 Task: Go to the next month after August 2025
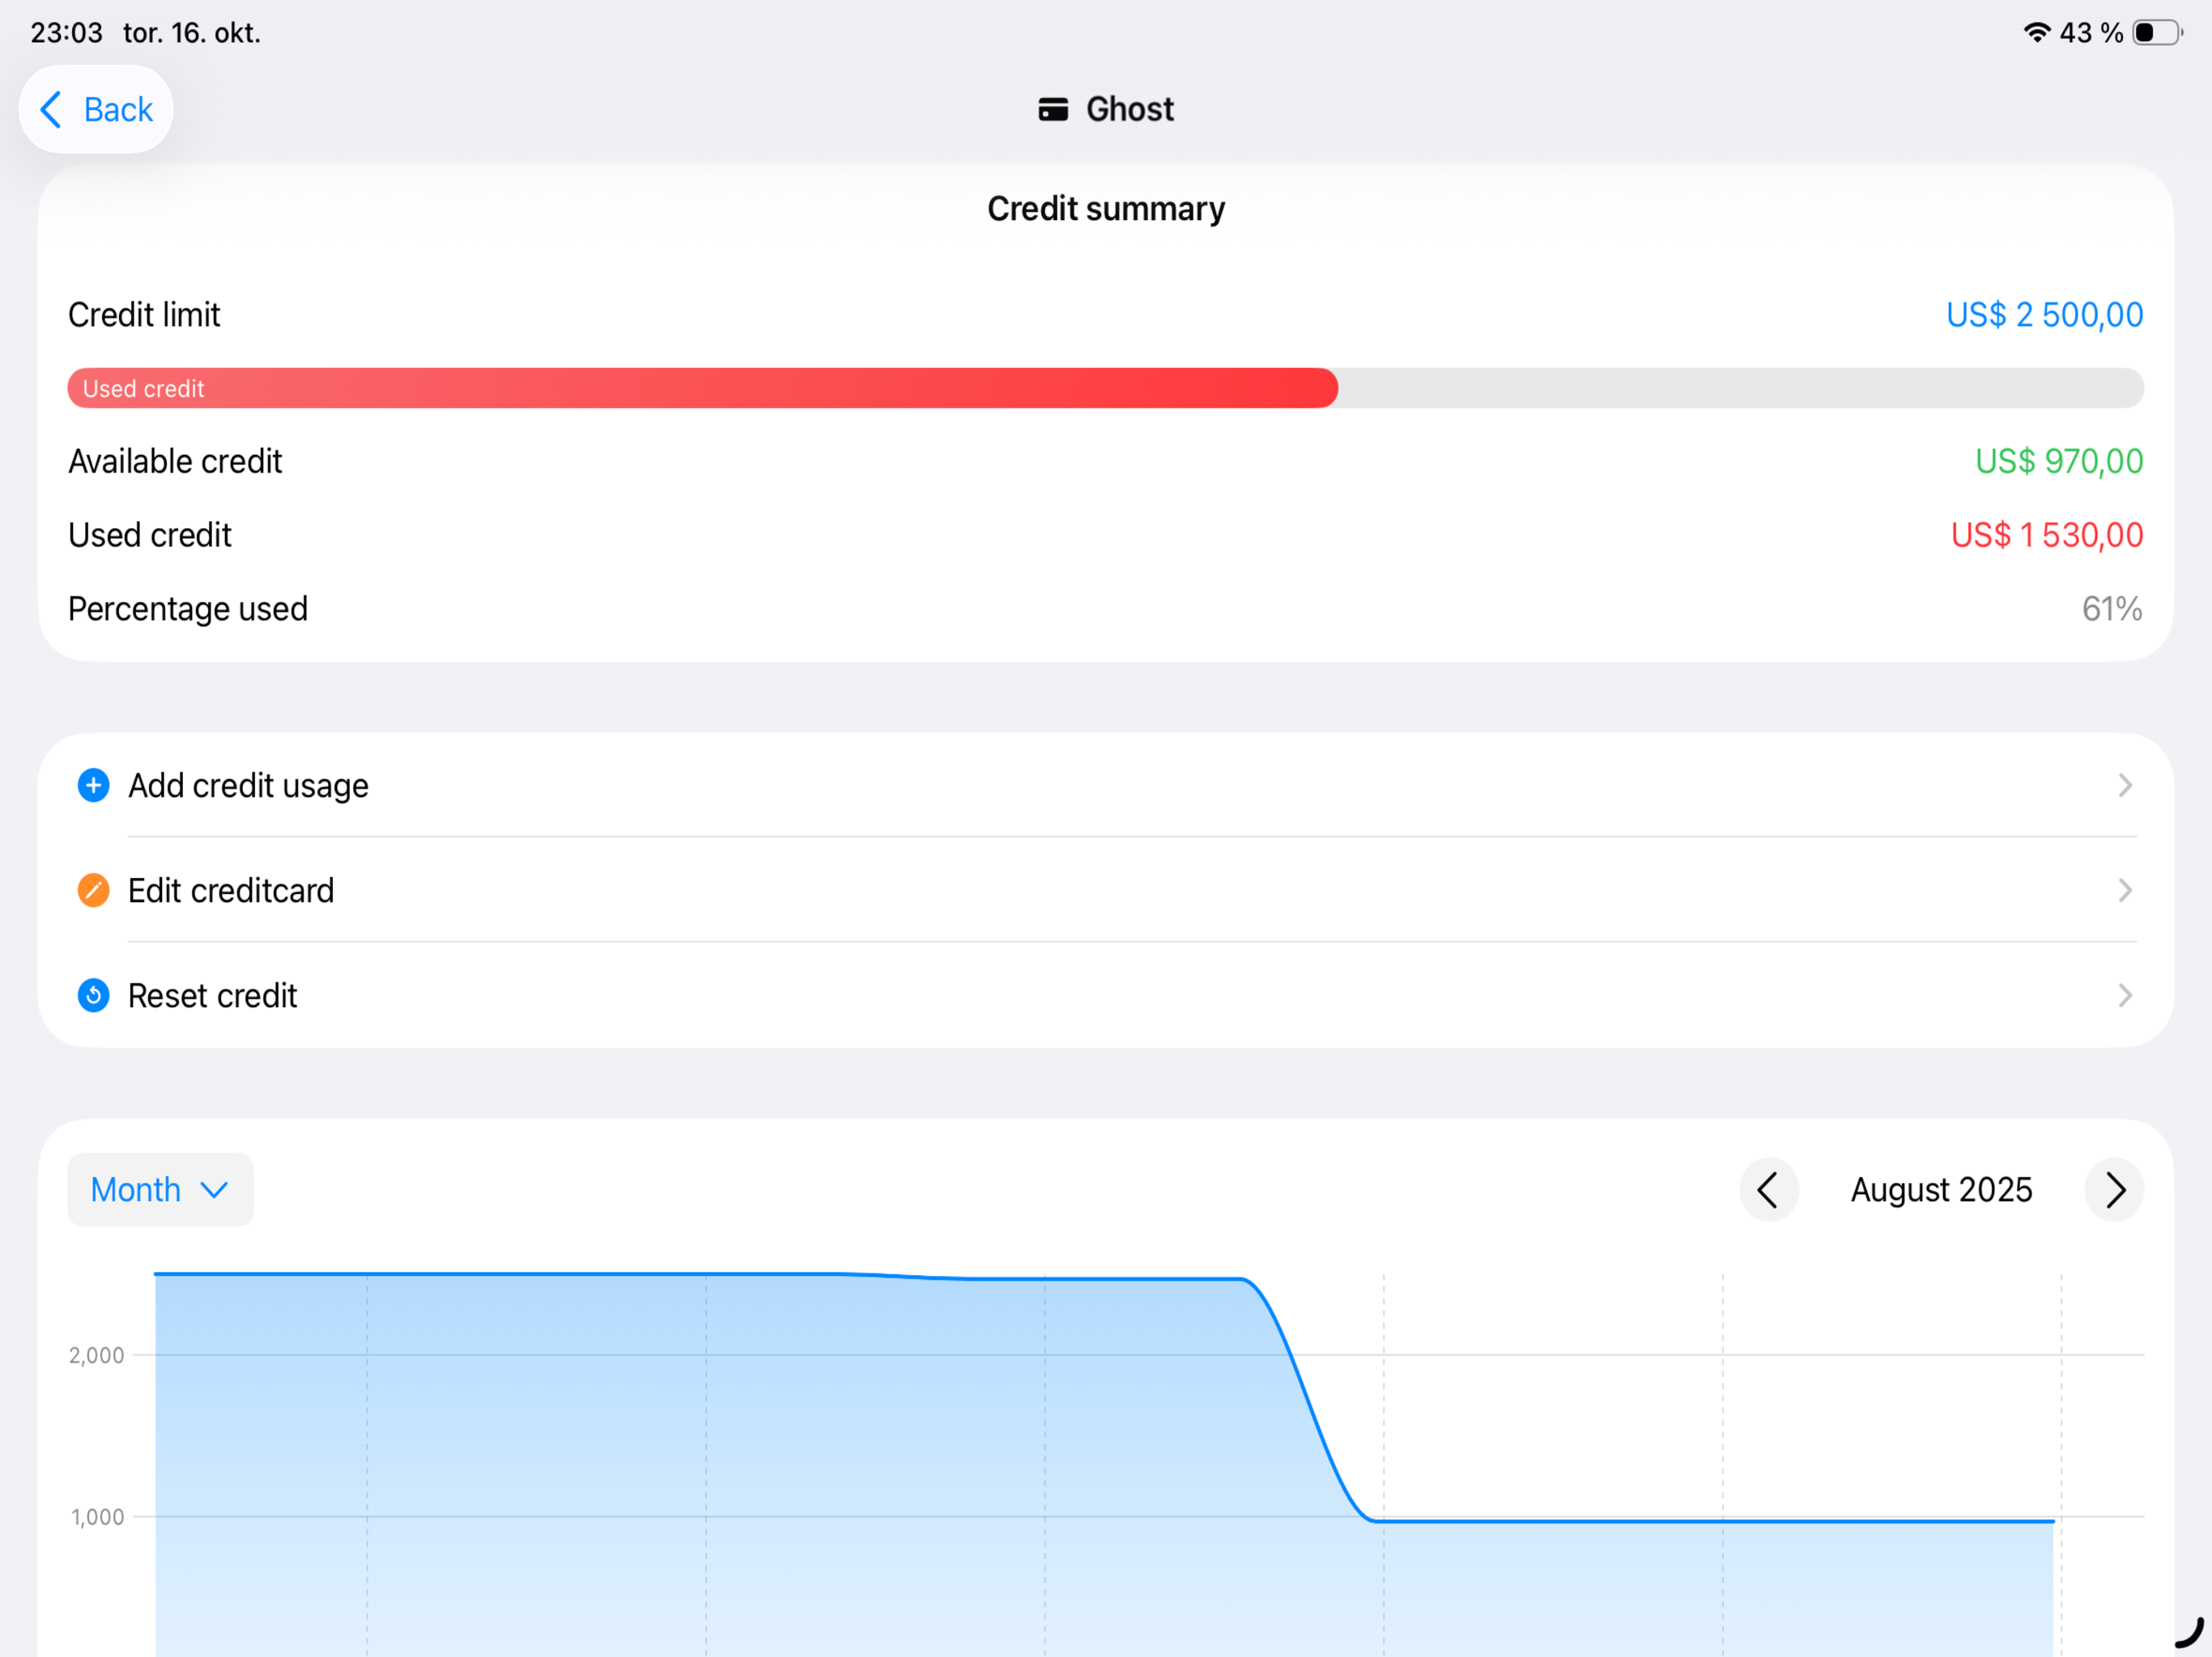tap(2114, 1189)
